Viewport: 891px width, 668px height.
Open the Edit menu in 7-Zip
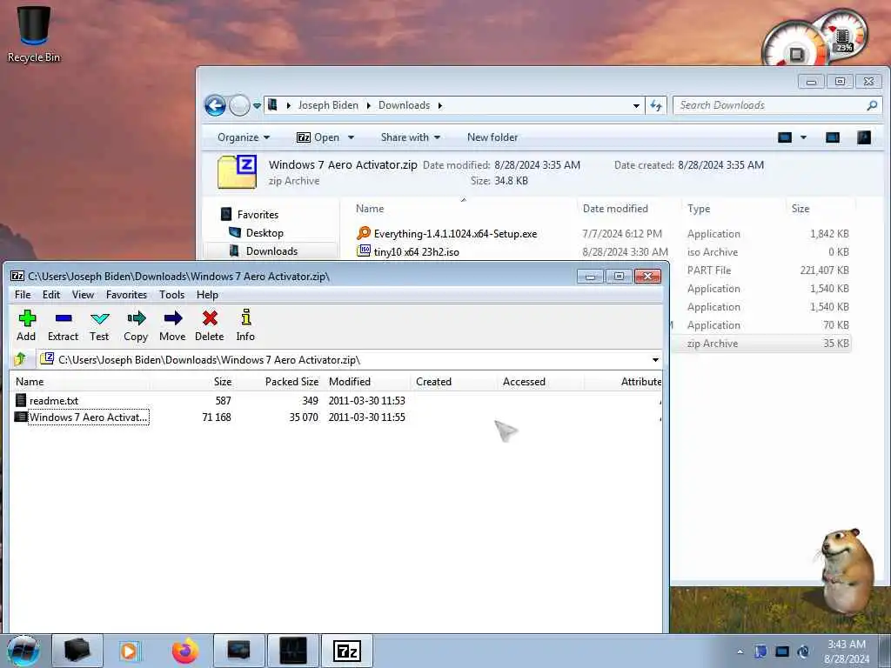51,295
